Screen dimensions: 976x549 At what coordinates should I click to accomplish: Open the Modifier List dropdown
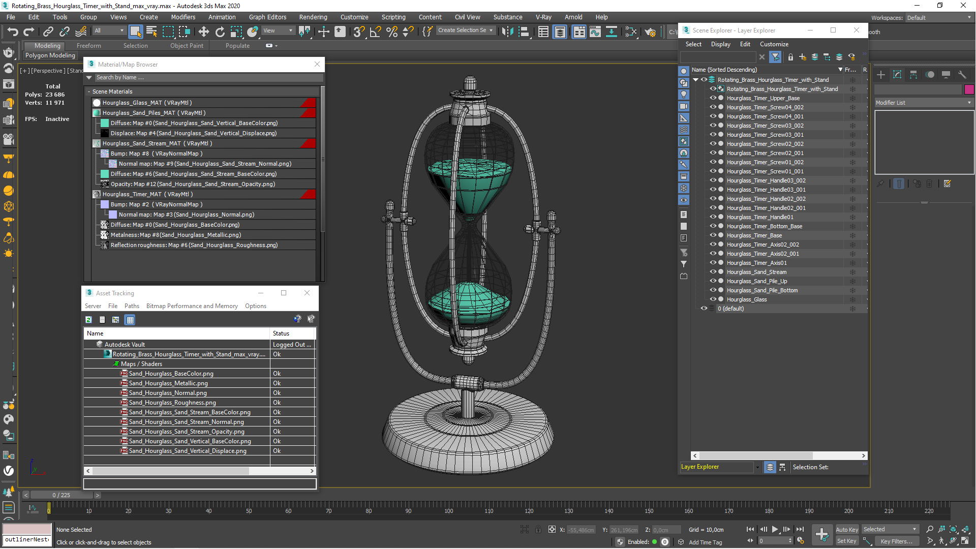[923, 103]
